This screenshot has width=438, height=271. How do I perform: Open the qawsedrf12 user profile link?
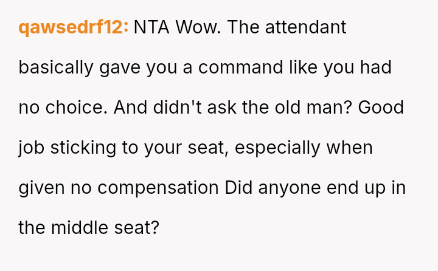point(73,27)
